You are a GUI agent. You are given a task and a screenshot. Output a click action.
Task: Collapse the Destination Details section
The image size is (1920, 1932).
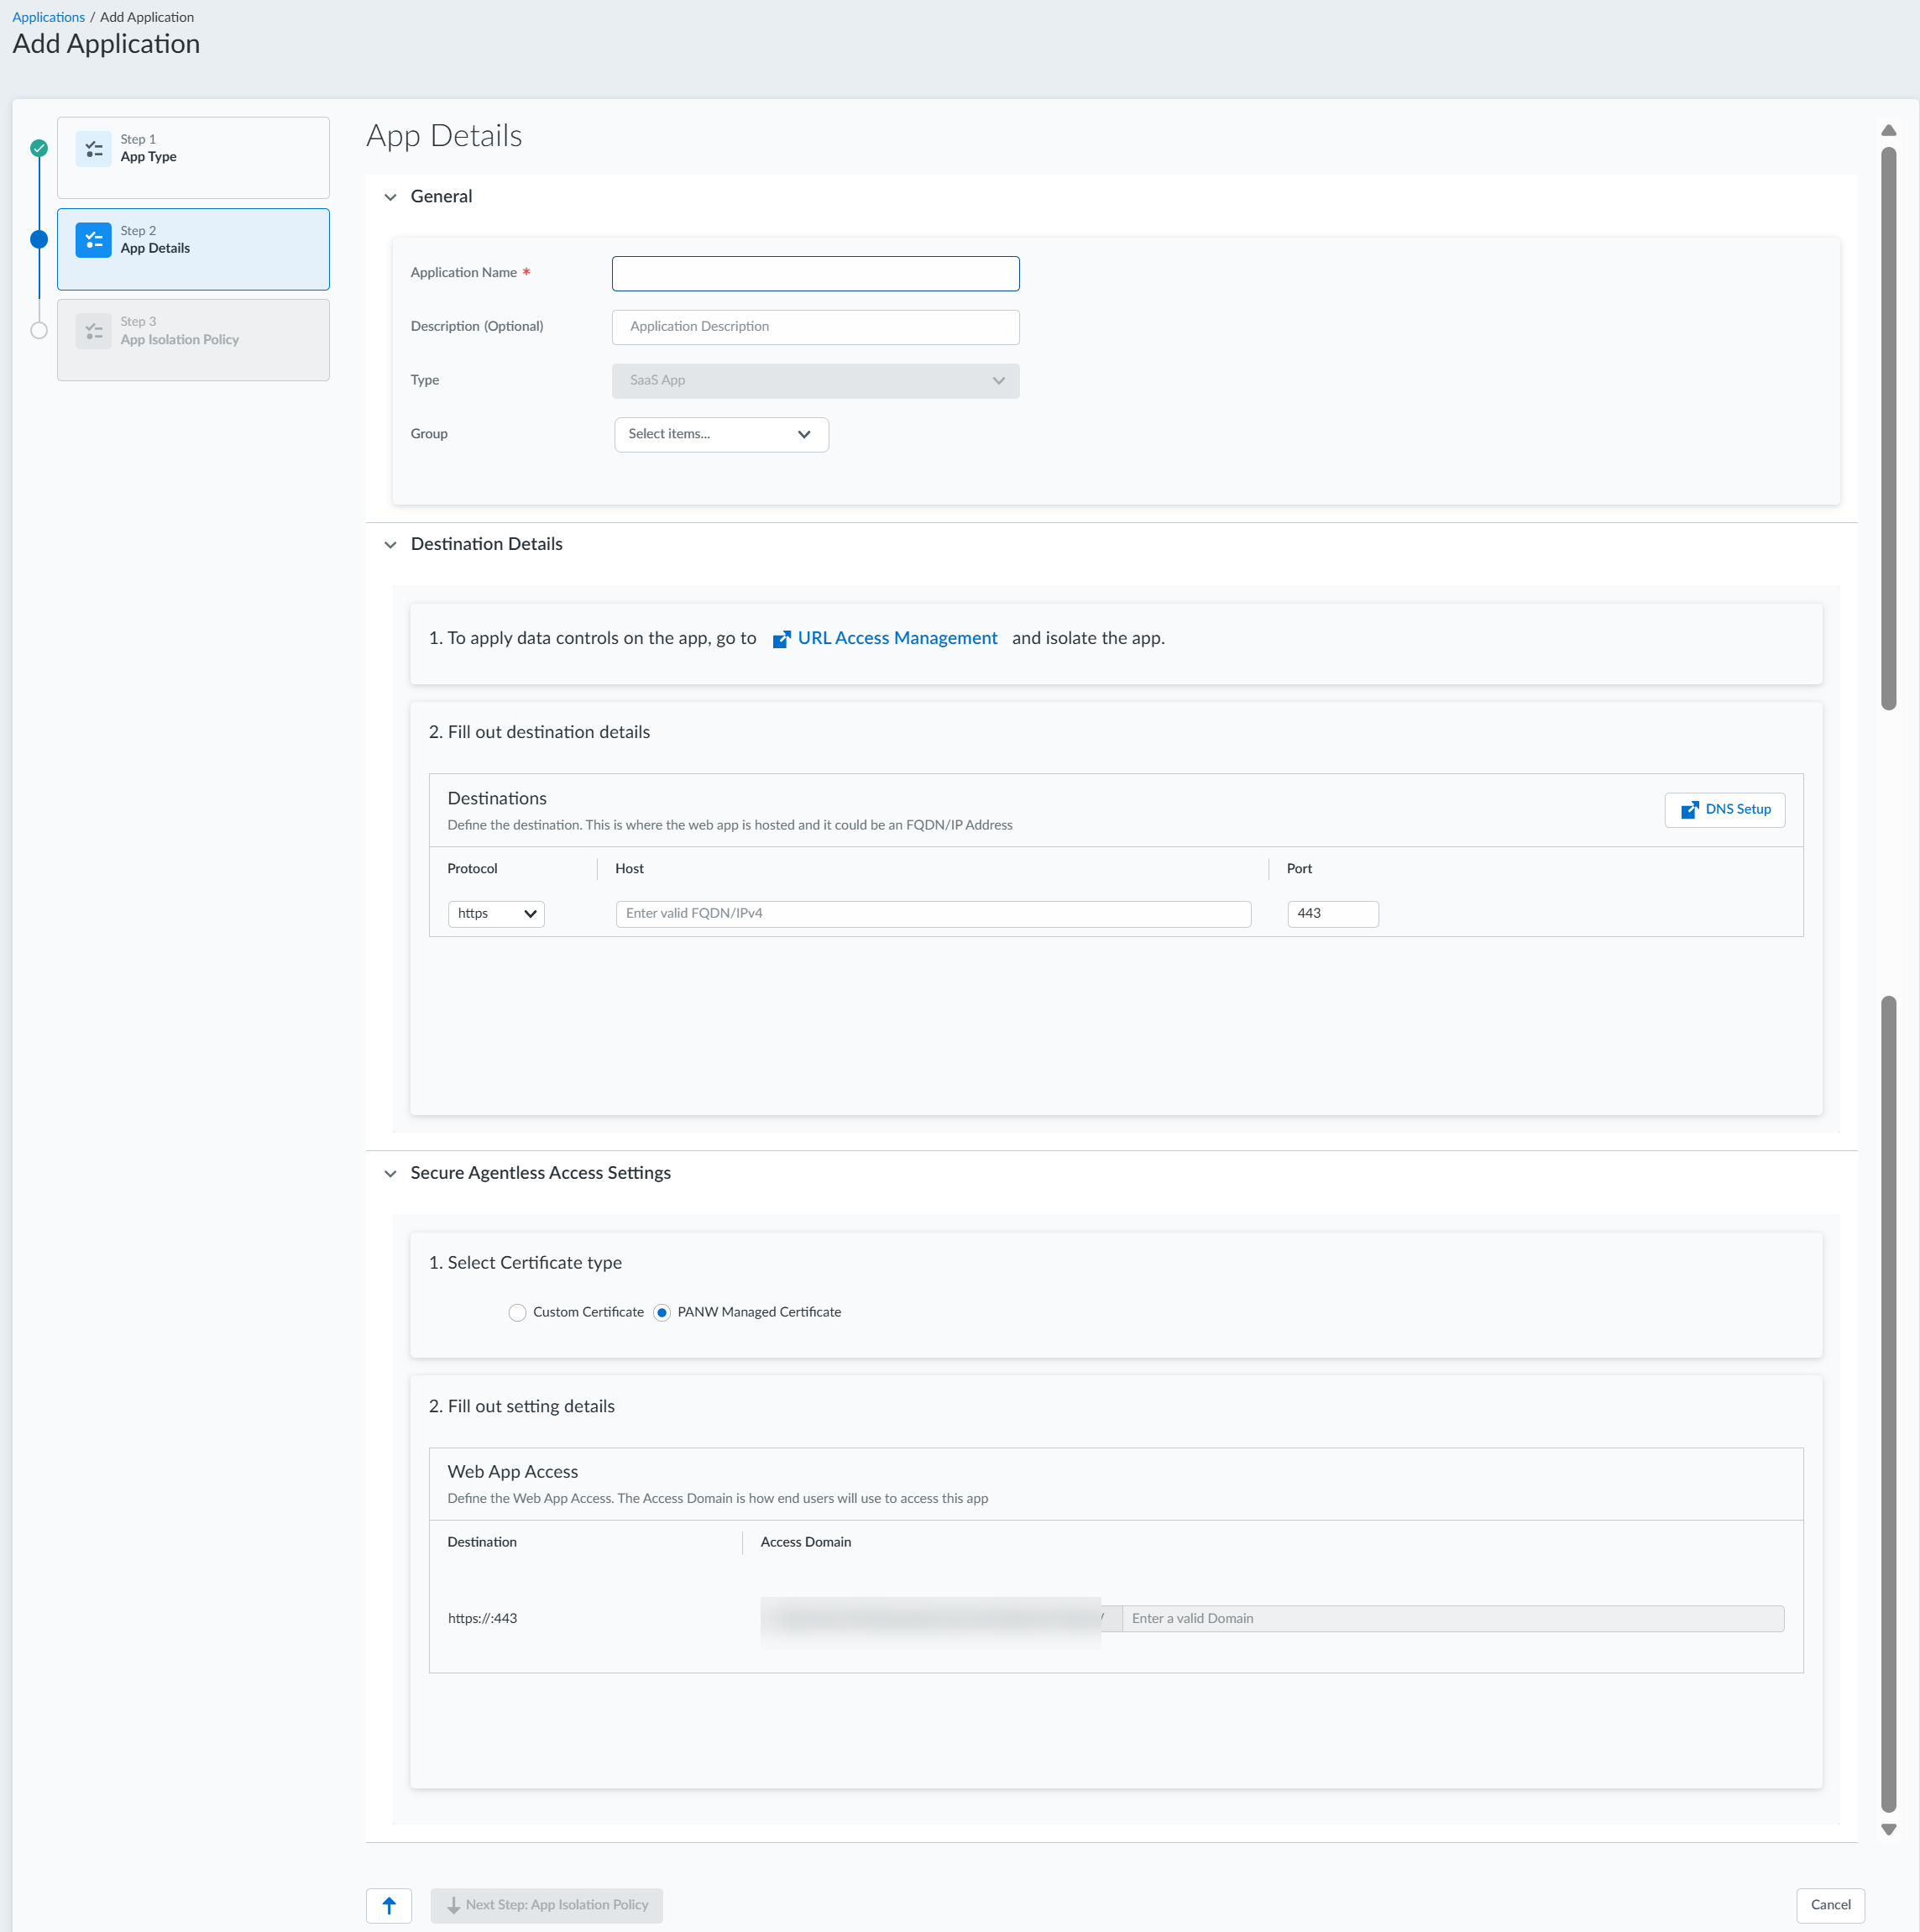point(391,545)
